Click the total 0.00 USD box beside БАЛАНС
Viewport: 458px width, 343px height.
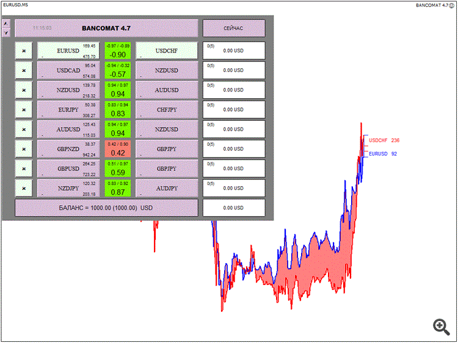coord(234,208)
